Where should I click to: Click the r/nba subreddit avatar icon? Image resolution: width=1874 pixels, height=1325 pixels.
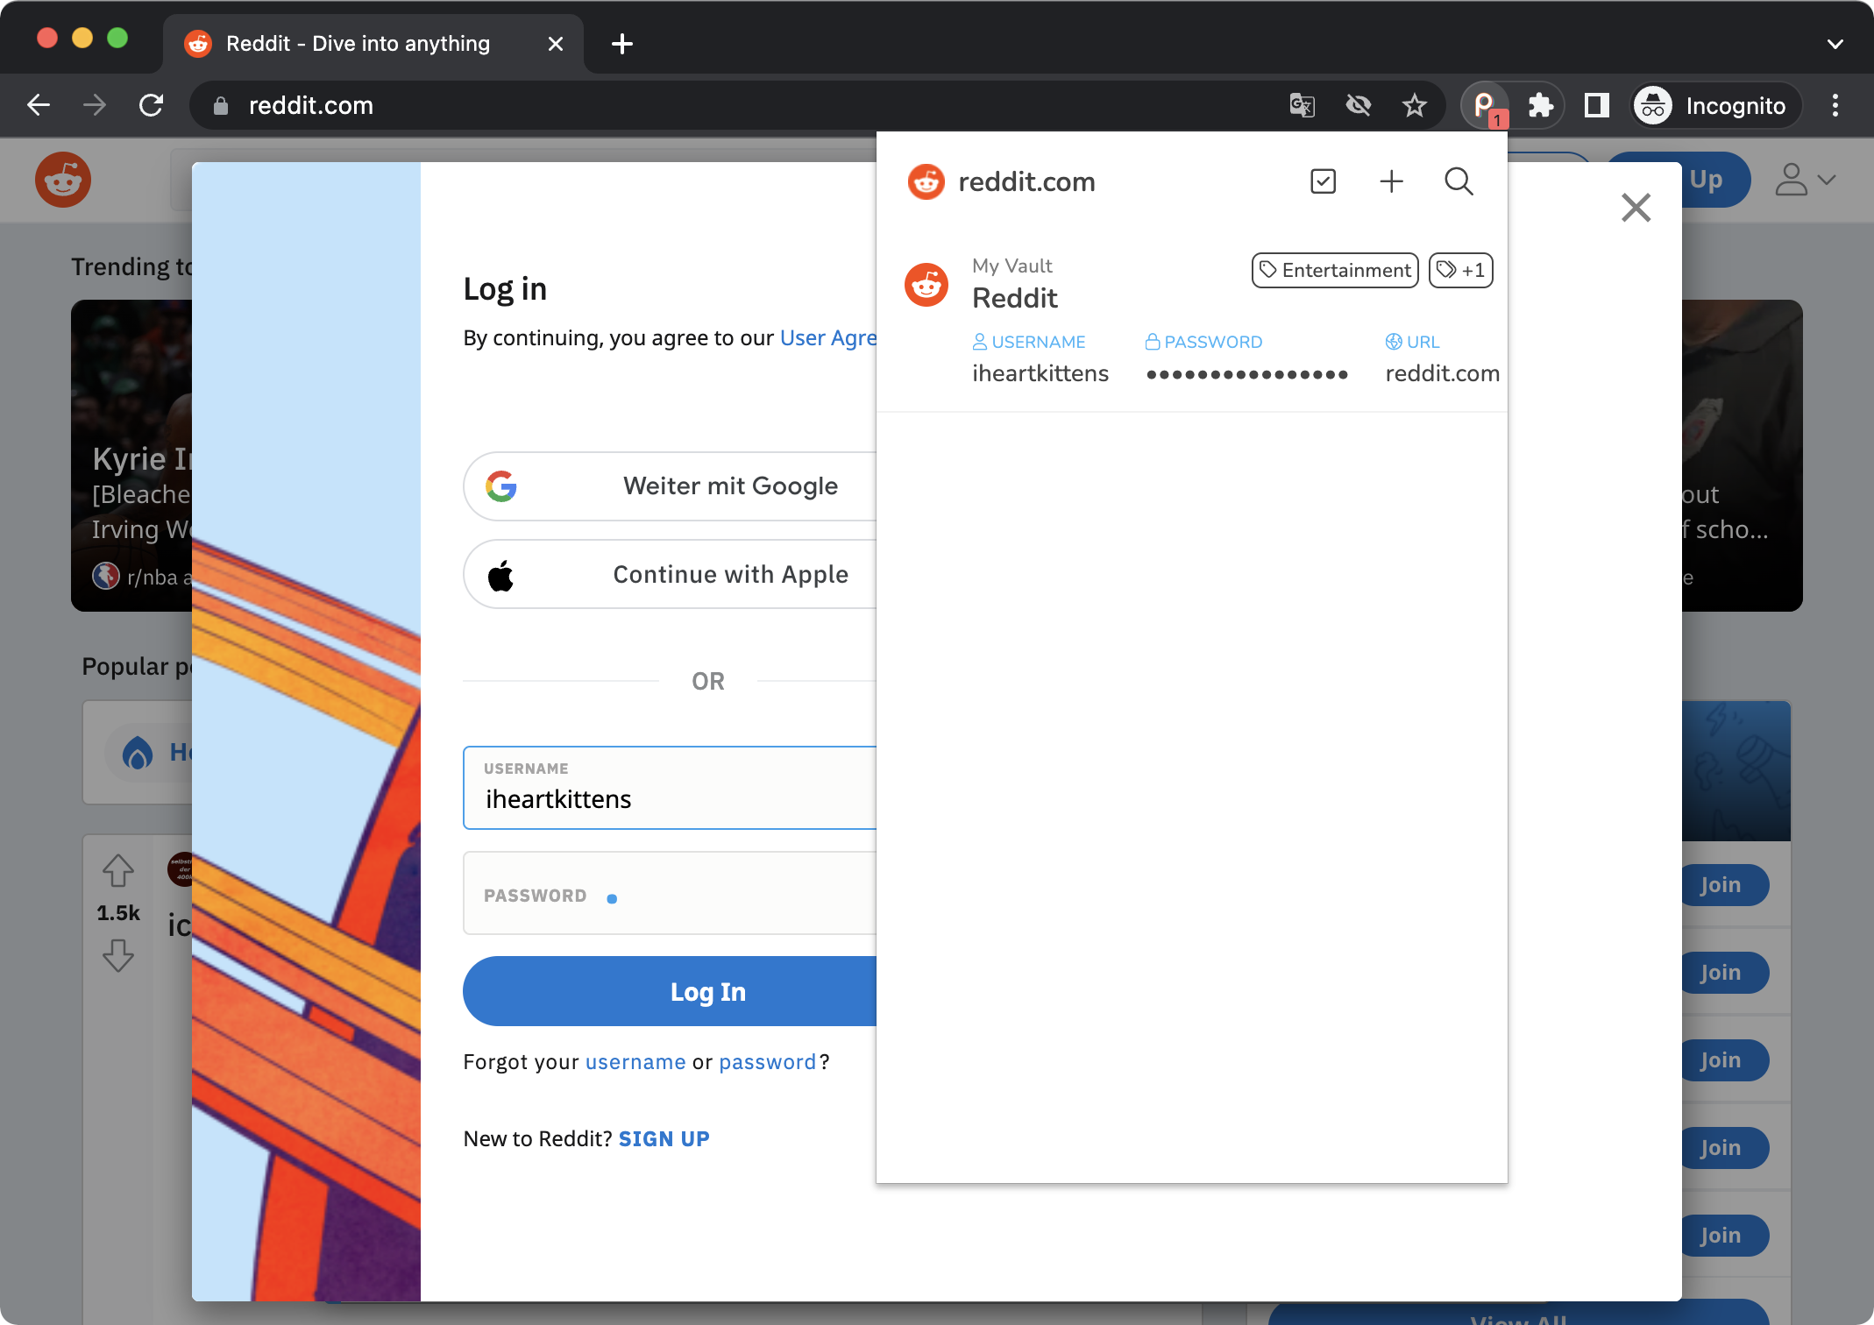pyautogui.click(x=106, y=576)
